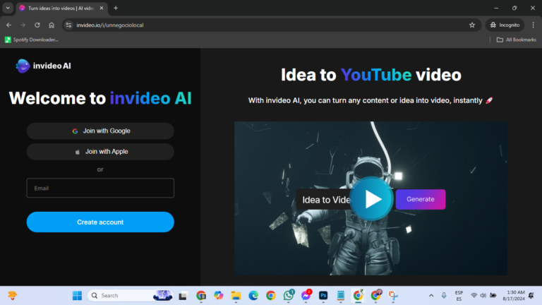Image resolution: width=542 pixels, height=305 pixels.
Task: Open File Explorer from taskbar
Action: coord(236,296)
